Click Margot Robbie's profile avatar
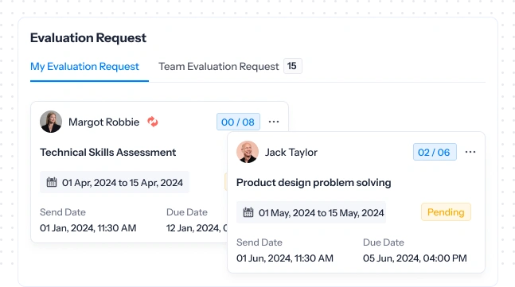The image size is (515, 287). click(51, 122)
